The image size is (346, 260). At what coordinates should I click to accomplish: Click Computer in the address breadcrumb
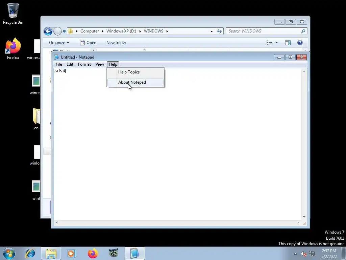(89, 31)
